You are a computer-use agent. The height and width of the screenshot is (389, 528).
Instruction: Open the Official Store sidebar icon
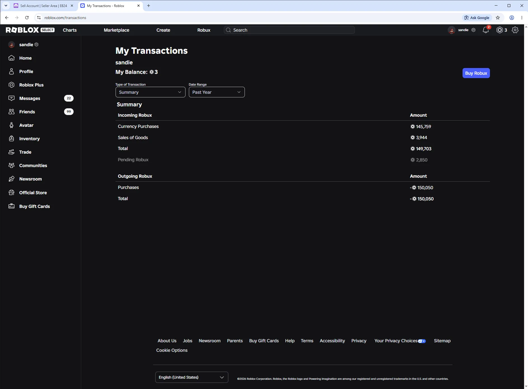(x=11, y=193)
